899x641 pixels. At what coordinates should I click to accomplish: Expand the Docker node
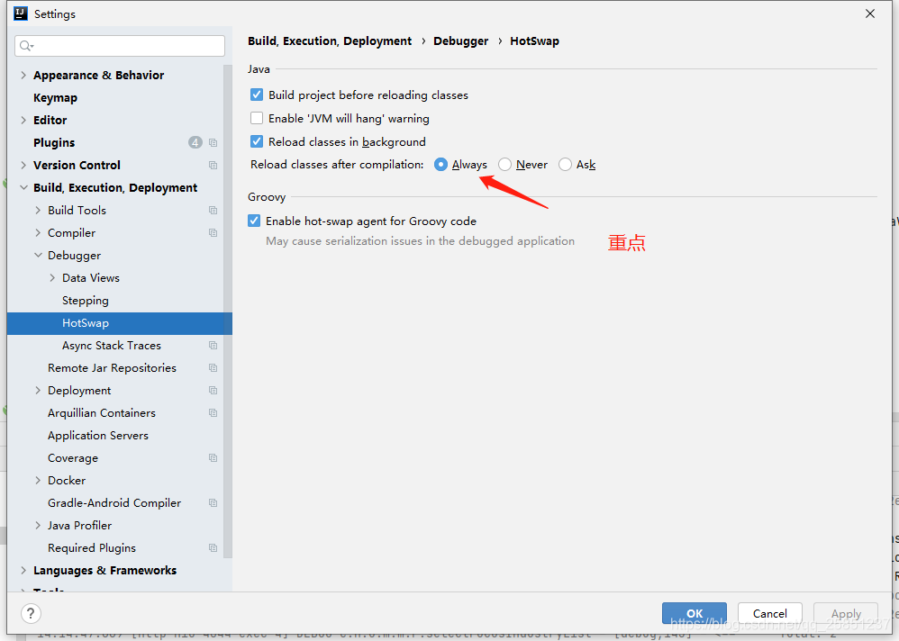click(x=38, y=480)
